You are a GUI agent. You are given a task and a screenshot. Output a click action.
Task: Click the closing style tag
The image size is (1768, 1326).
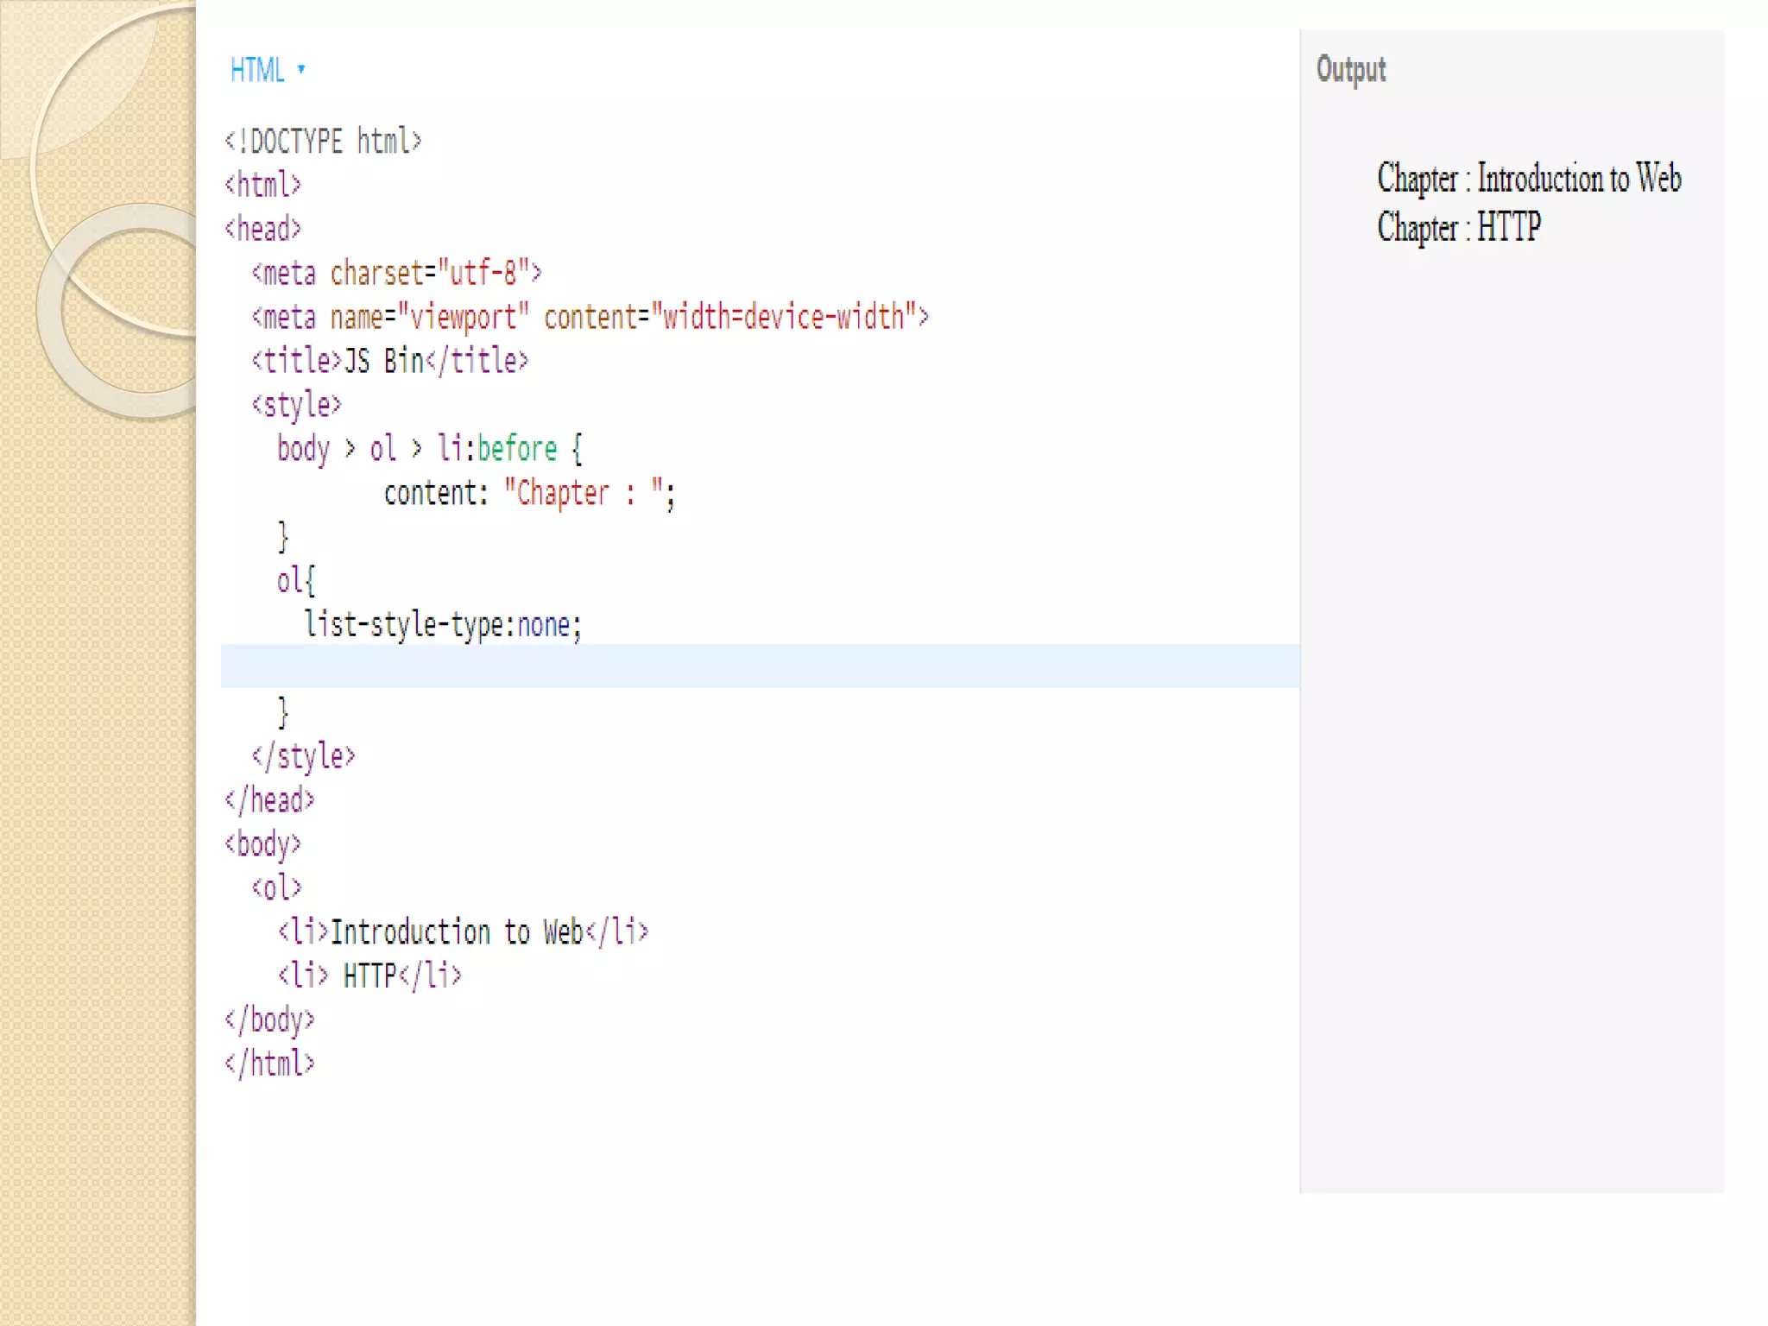(x=303, y=756)
